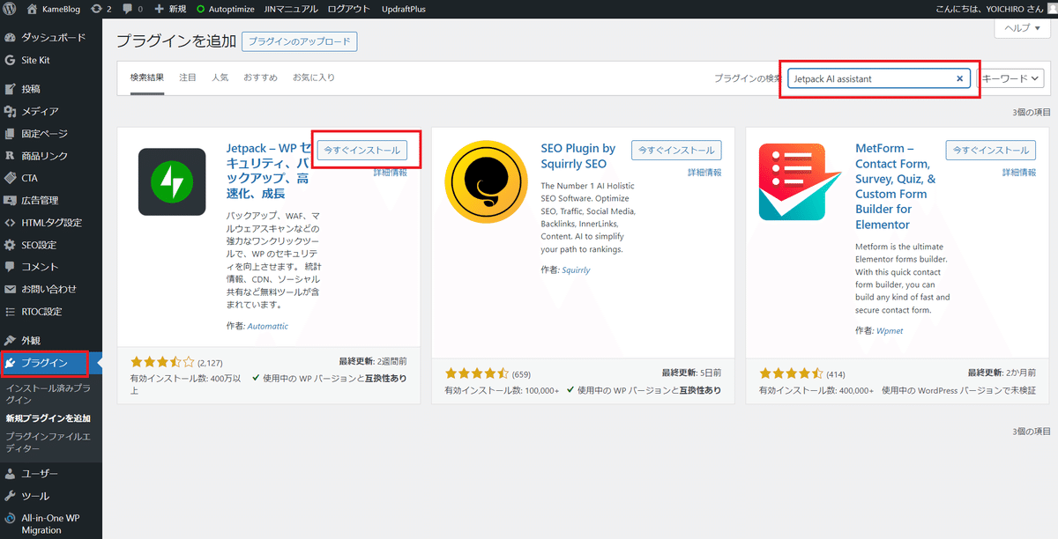
Task: Open CTA in the sidebar
Action: pos(51,178)
